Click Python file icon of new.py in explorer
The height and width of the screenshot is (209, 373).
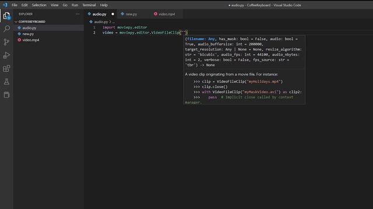pyautogui.click(x=19, y=34)
